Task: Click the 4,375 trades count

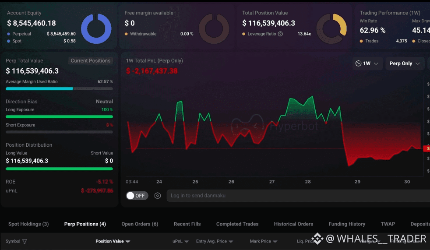Action: pyautogui.click(x=402, y=41)
